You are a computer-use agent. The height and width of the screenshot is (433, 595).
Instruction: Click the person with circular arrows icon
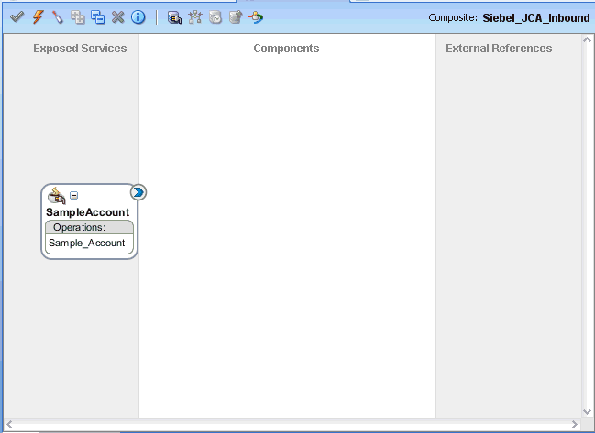pyautogui.click(x=256, y=17)
